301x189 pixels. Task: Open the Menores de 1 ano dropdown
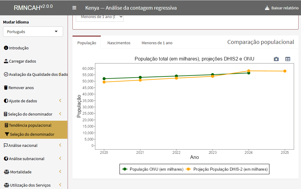[x=100, y=17]
